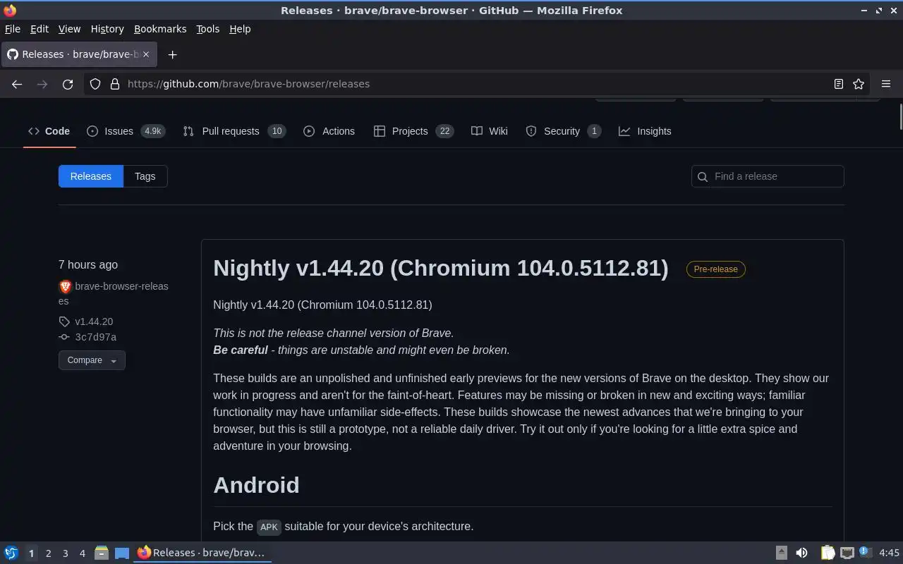
Task: Switch to the Tags view
Action: [145, 176]
